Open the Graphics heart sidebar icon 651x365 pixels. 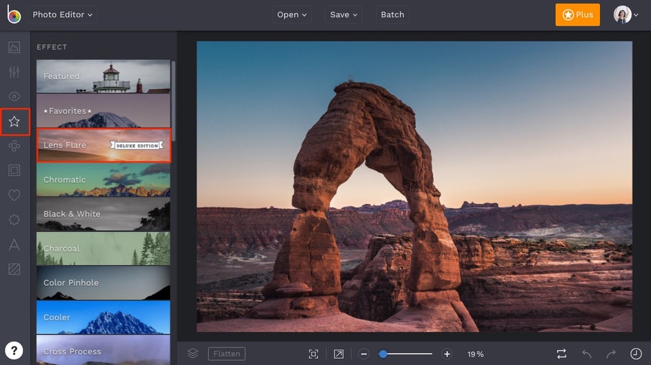pos(14,195)
